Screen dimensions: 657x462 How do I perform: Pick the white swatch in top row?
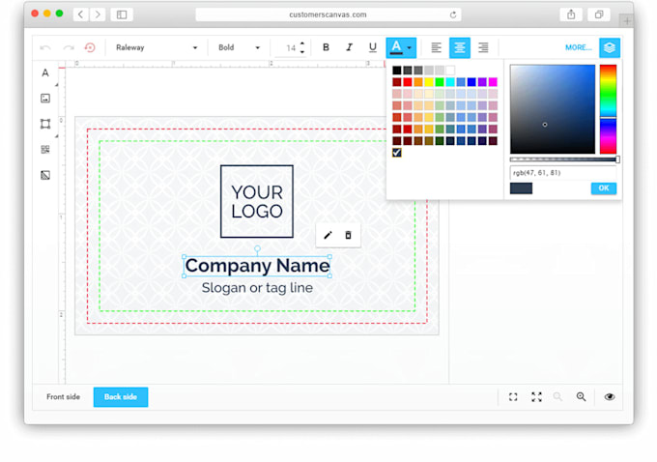pos(450,70)
